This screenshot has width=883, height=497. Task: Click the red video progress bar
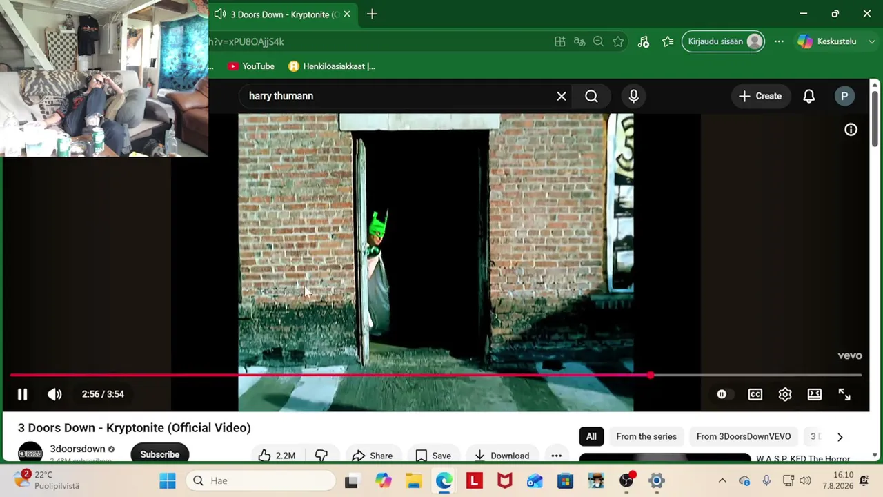click(436, 376)
